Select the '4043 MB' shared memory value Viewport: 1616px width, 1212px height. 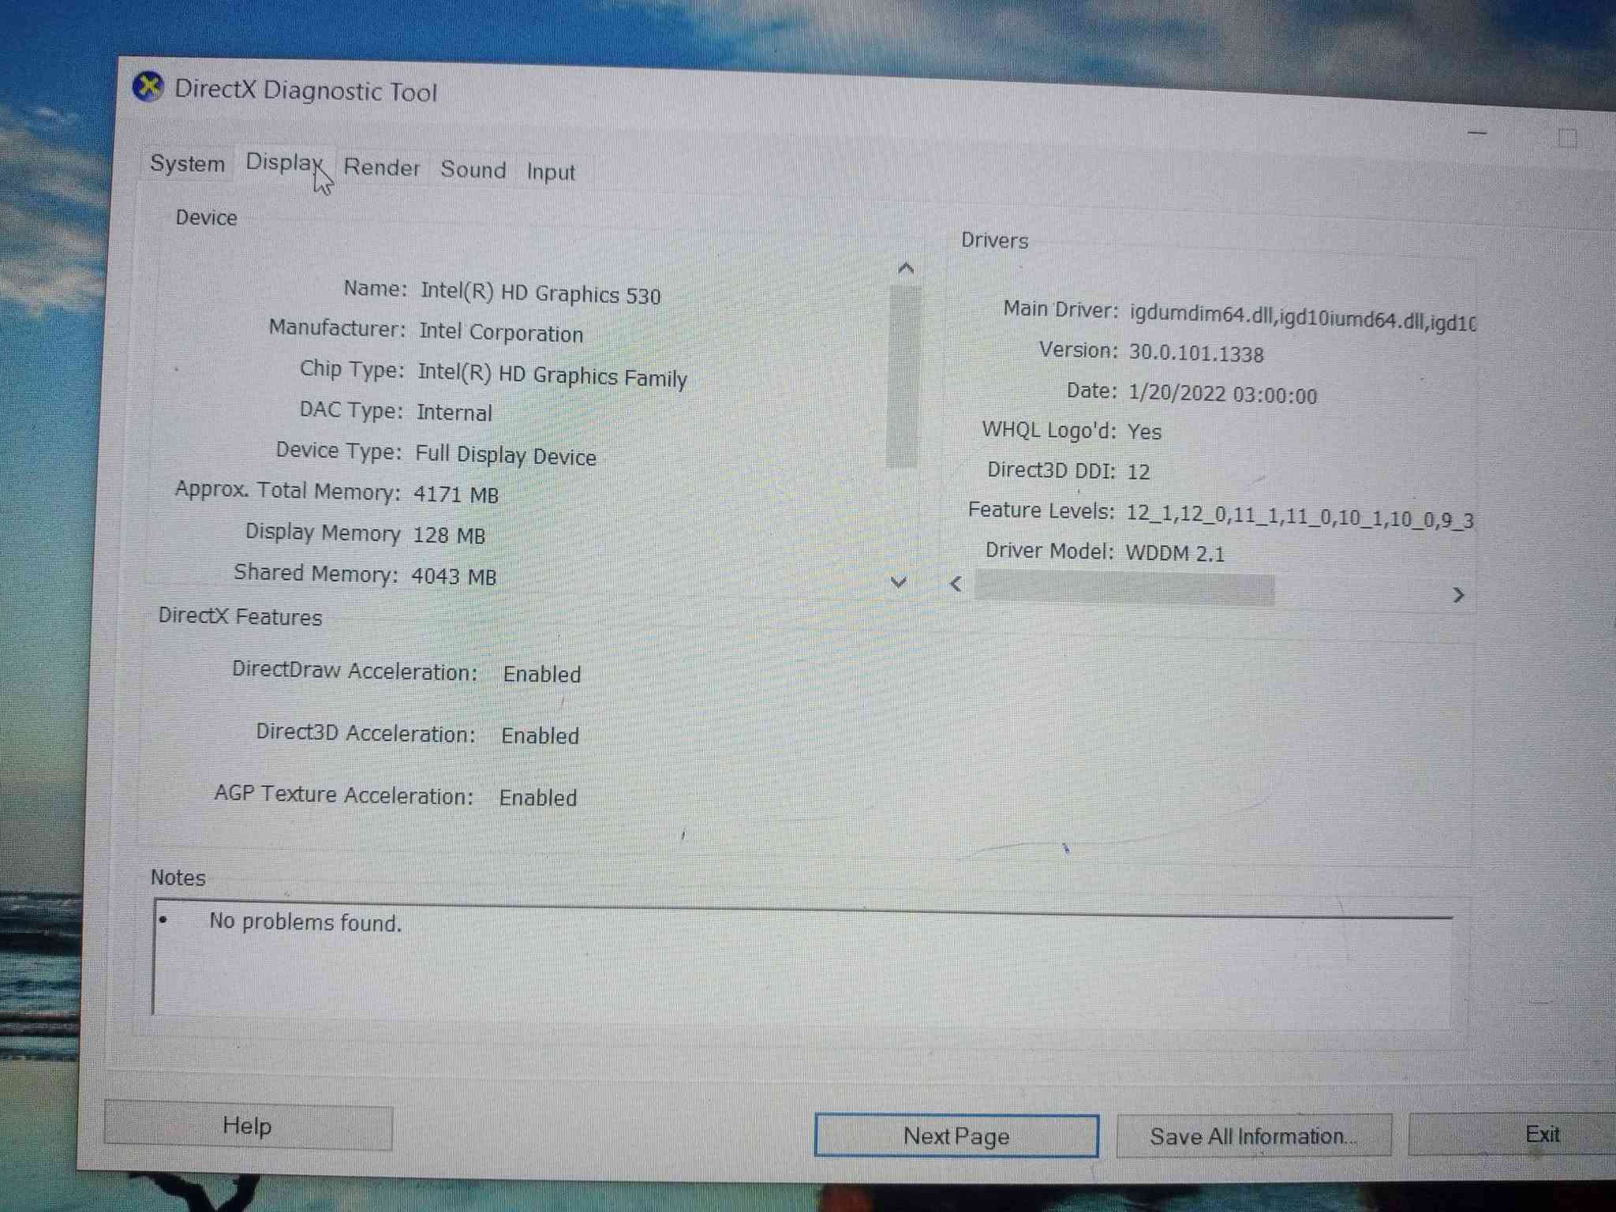coord(454,576)
